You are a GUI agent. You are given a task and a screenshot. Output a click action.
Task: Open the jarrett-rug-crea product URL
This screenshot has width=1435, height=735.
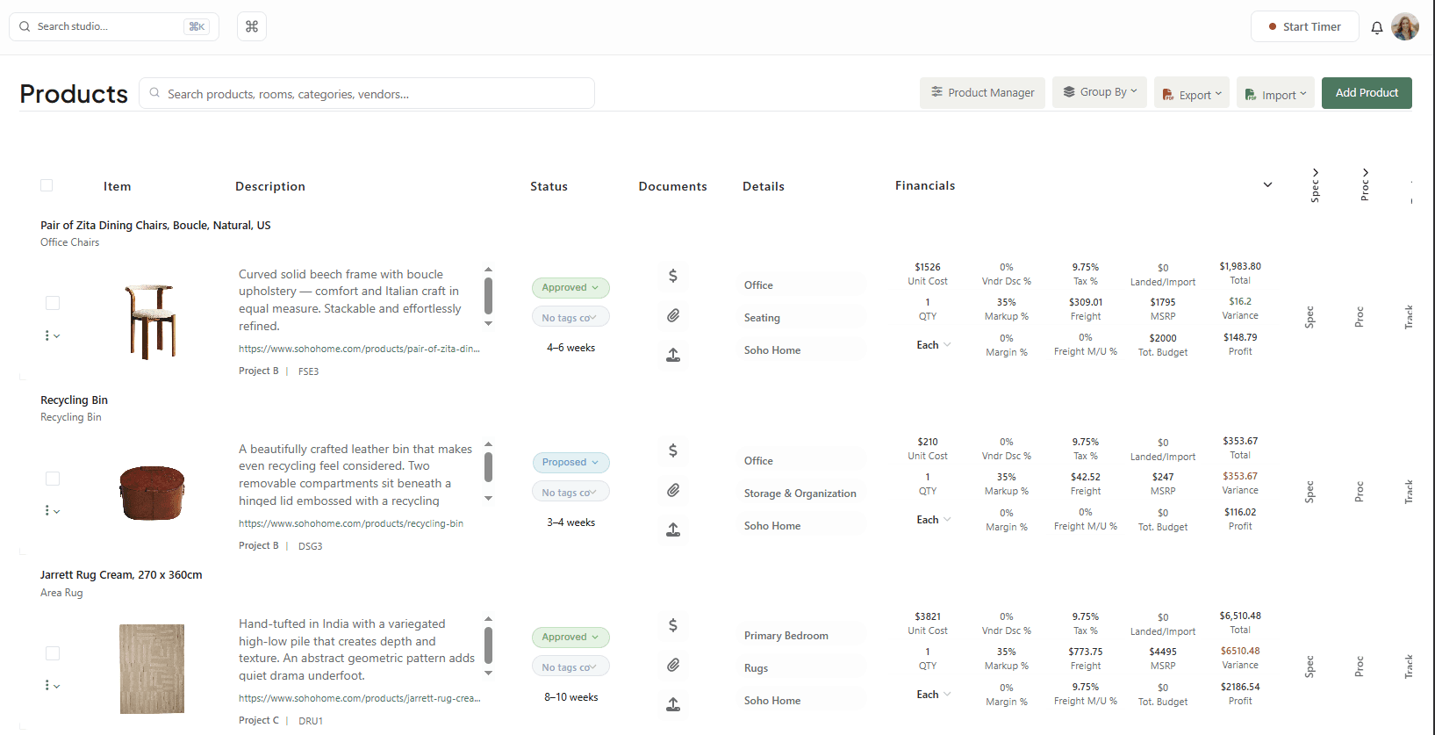coord(359,698)
